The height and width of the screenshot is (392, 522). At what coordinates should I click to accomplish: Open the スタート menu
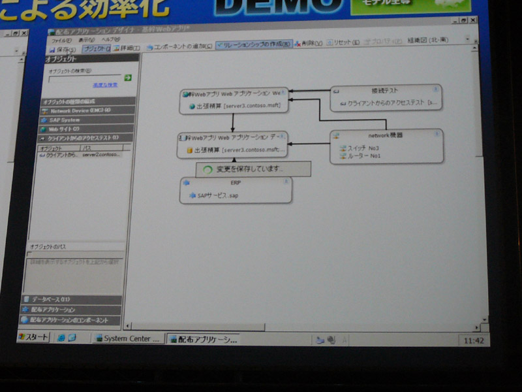point(34,337)
